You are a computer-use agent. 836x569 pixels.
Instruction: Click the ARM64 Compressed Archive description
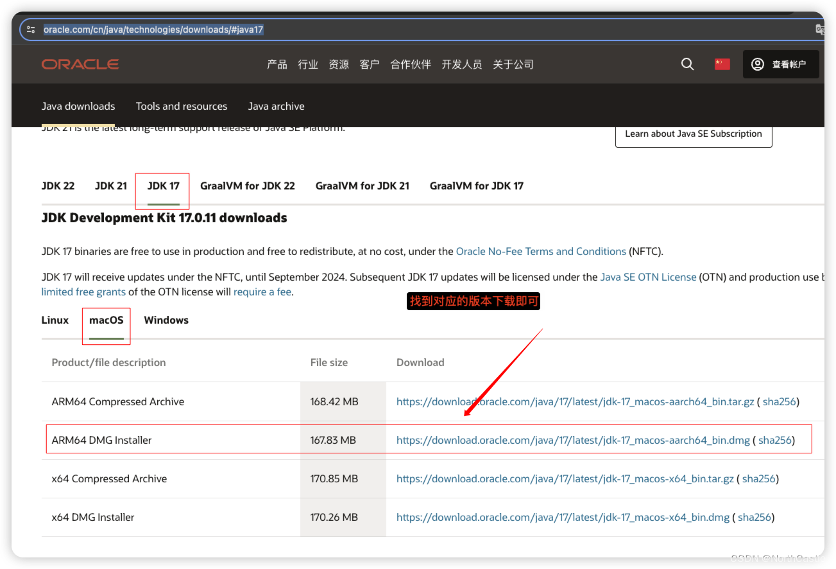[x=118, y=401]
